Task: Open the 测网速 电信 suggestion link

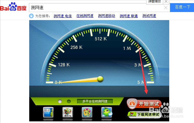Action: point(63,16)
